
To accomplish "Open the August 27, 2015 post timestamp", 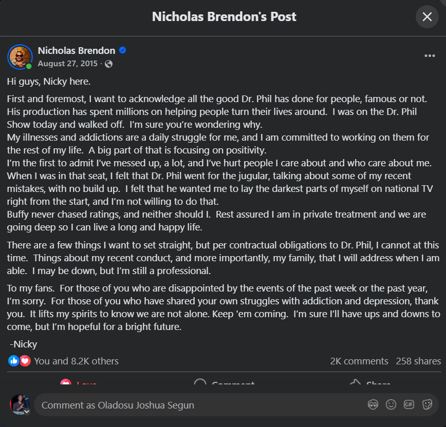I will 68,64.
